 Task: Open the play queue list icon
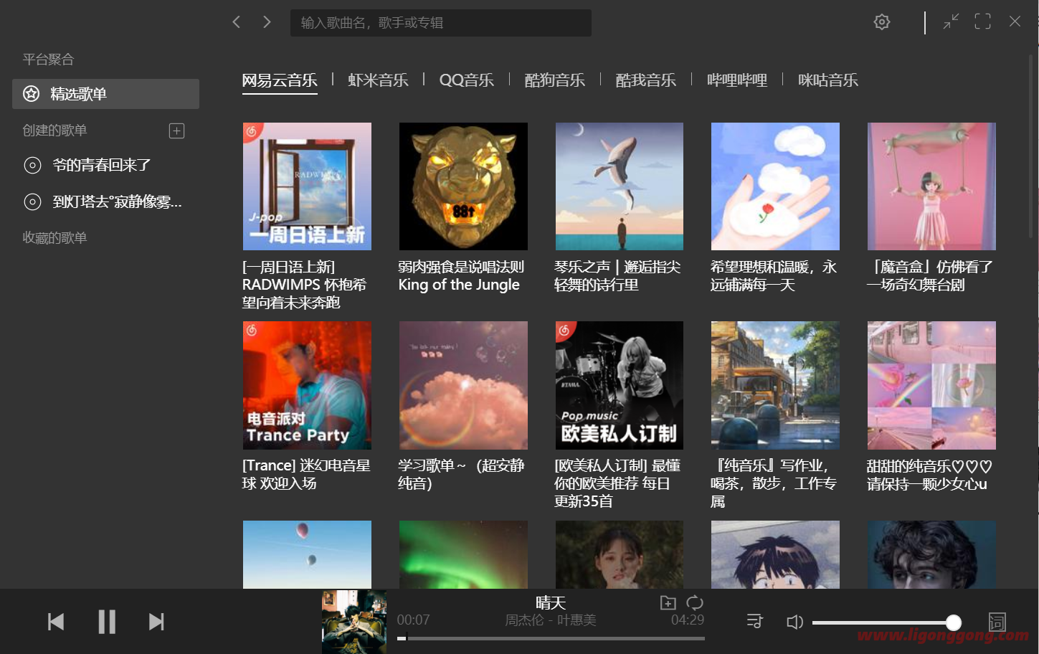tap(754, 621)
